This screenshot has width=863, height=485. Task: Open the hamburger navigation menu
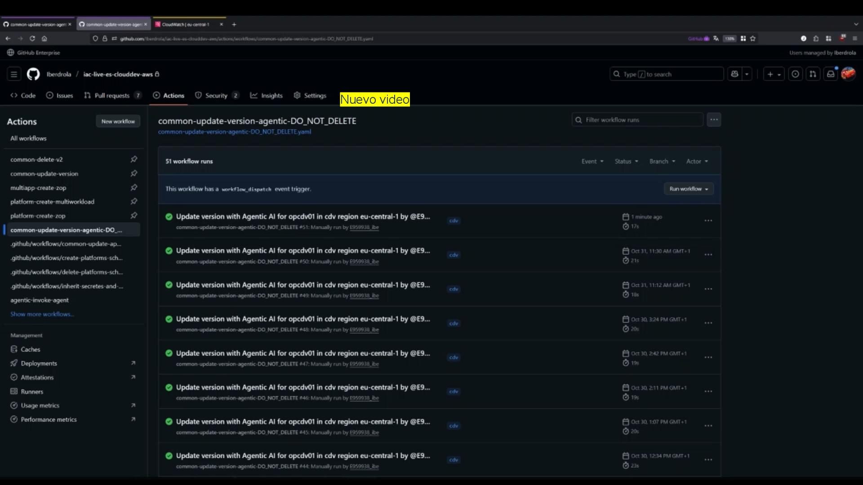pos(14,74)
